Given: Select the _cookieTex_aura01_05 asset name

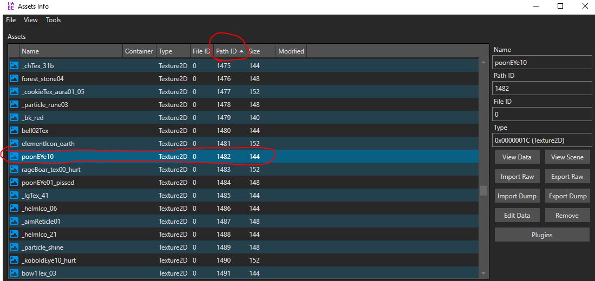Looking at the screenshot, I should tap(53, 92).
